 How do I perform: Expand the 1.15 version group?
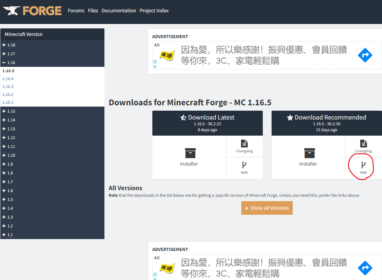click(x=52, y=111)
